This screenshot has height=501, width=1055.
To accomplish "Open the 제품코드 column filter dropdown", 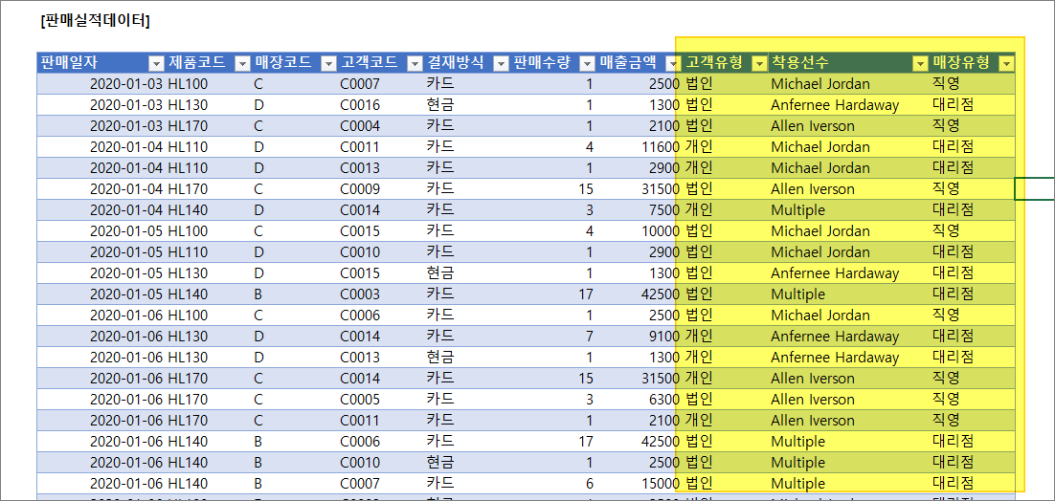I will point(242,63).
